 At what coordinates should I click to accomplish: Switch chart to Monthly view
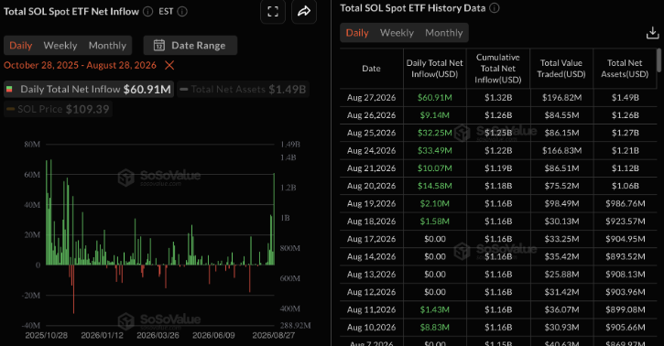107,45
